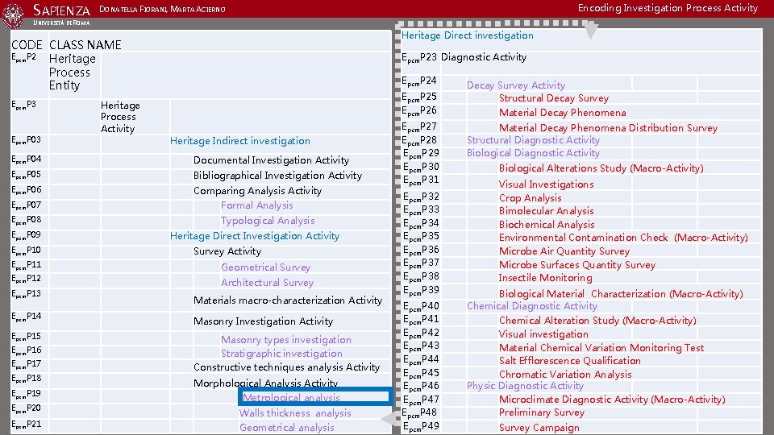Click 'Decay Survey Activity' entry
774x435 pixels.
pos(516,85)
